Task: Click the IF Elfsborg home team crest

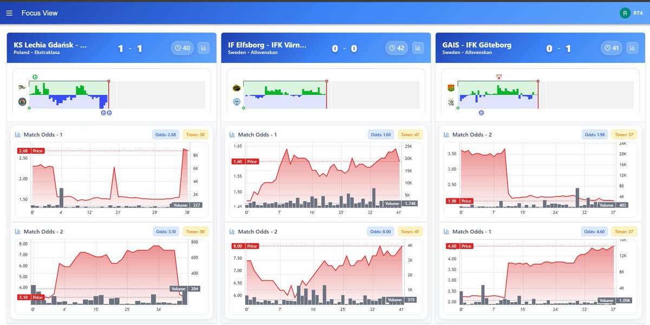Action: point(236,87)
